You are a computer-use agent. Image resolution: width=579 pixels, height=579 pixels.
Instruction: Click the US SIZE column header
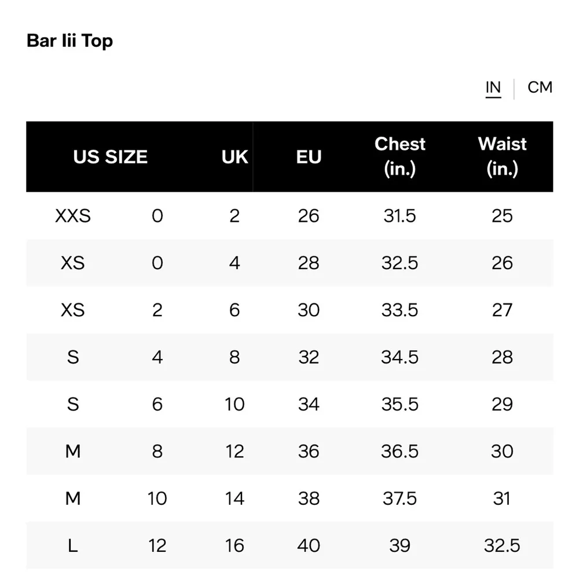coord(110,157)
